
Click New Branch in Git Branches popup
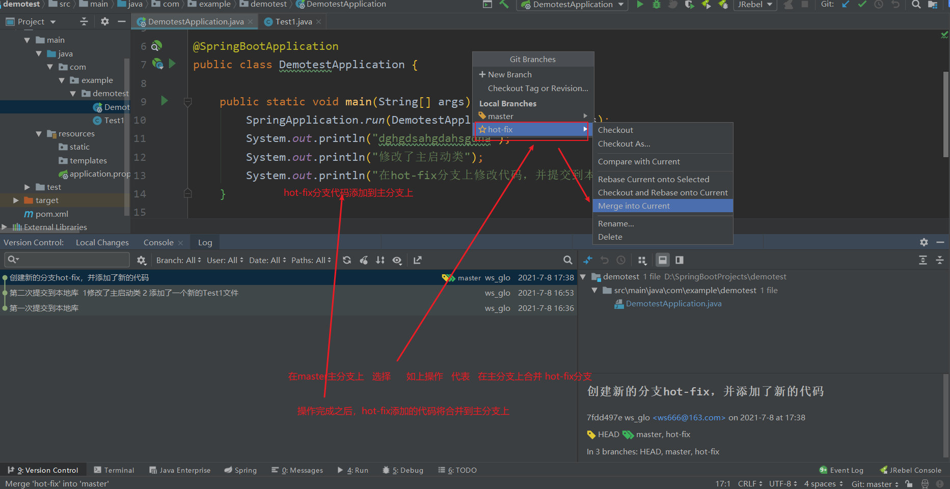pyautogui.click(x=533, y=74)
